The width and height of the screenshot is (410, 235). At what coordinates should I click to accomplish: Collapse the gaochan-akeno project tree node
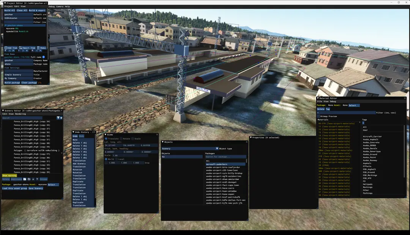tap(5, 25)
